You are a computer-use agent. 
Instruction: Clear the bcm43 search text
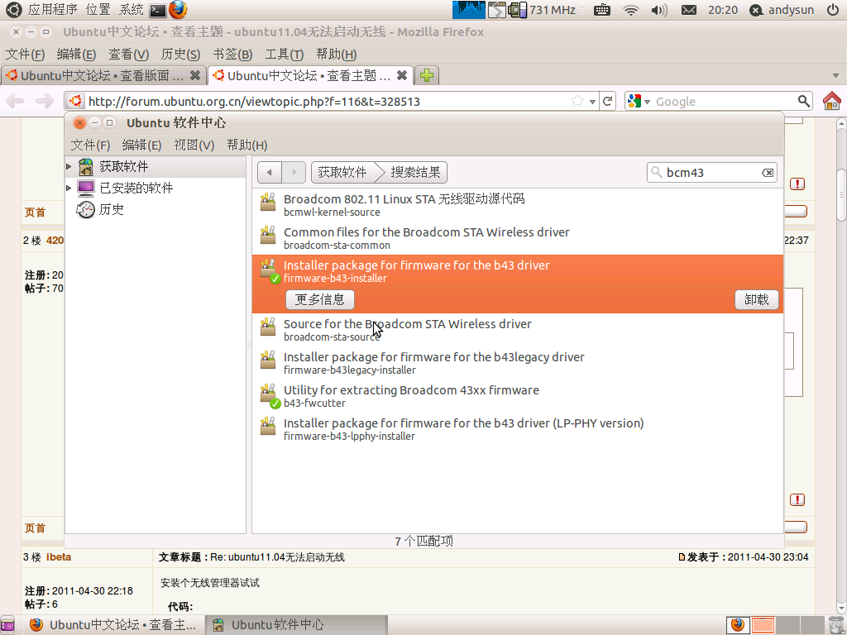[768, 173]
